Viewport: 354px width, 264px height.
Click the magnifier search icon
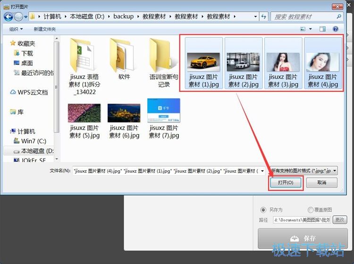[338, 17]
